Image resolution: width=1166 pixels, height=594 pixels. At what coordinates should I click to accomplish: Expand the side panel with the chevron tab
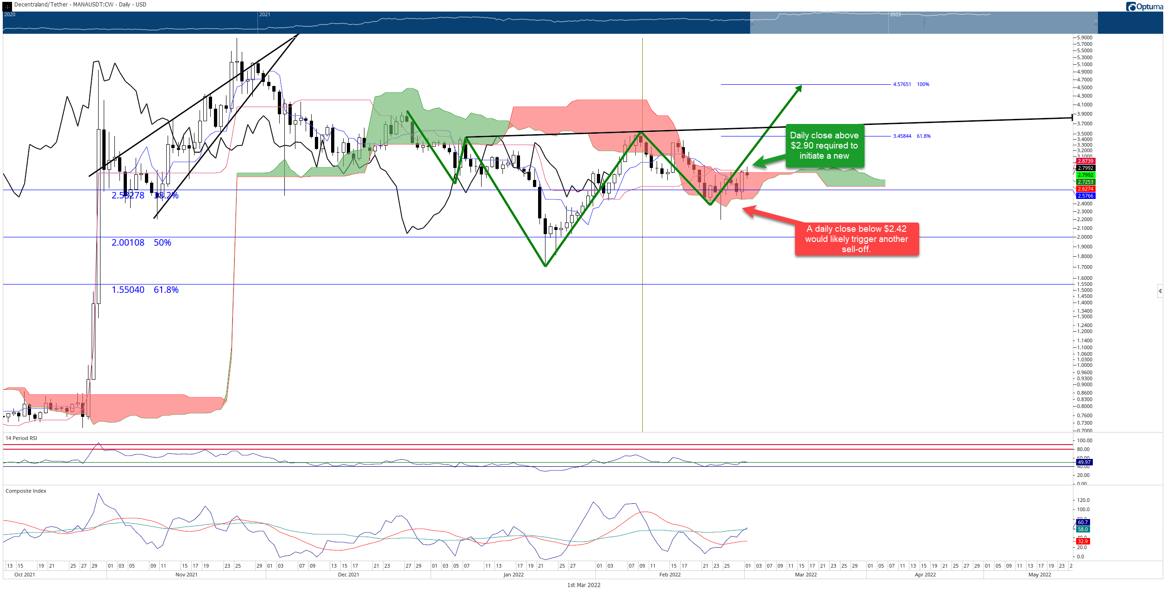pyautogui.click(x=1160, y=291)
